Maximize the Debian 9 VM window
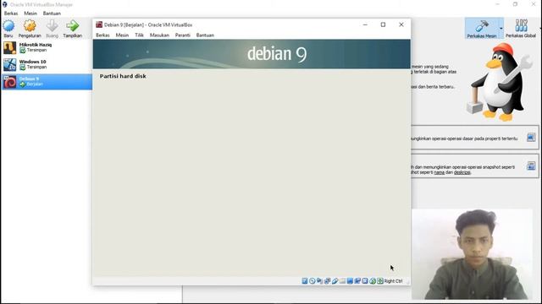Image resolution: width=542 pixels, height=304 pixels. click(x=383, y=24)
